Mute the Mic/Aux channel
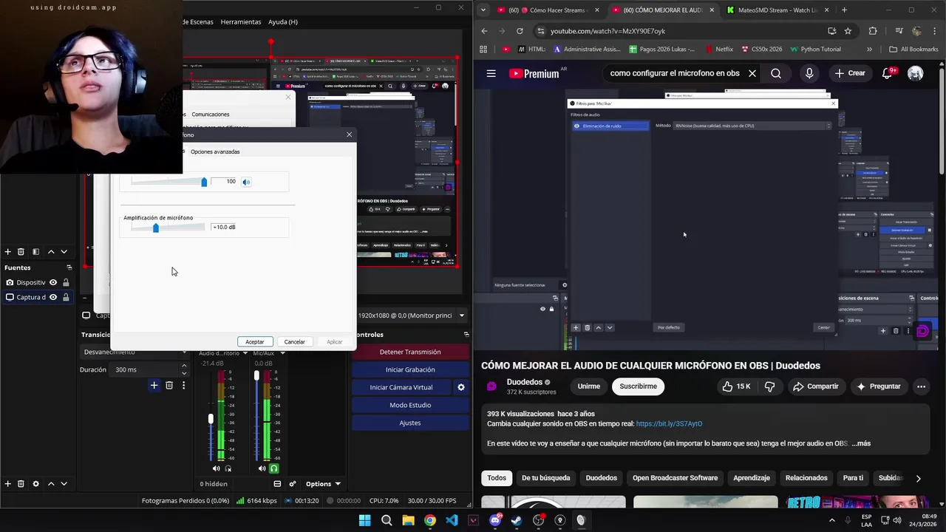The image size is (946, 532). tap(262, 468)
